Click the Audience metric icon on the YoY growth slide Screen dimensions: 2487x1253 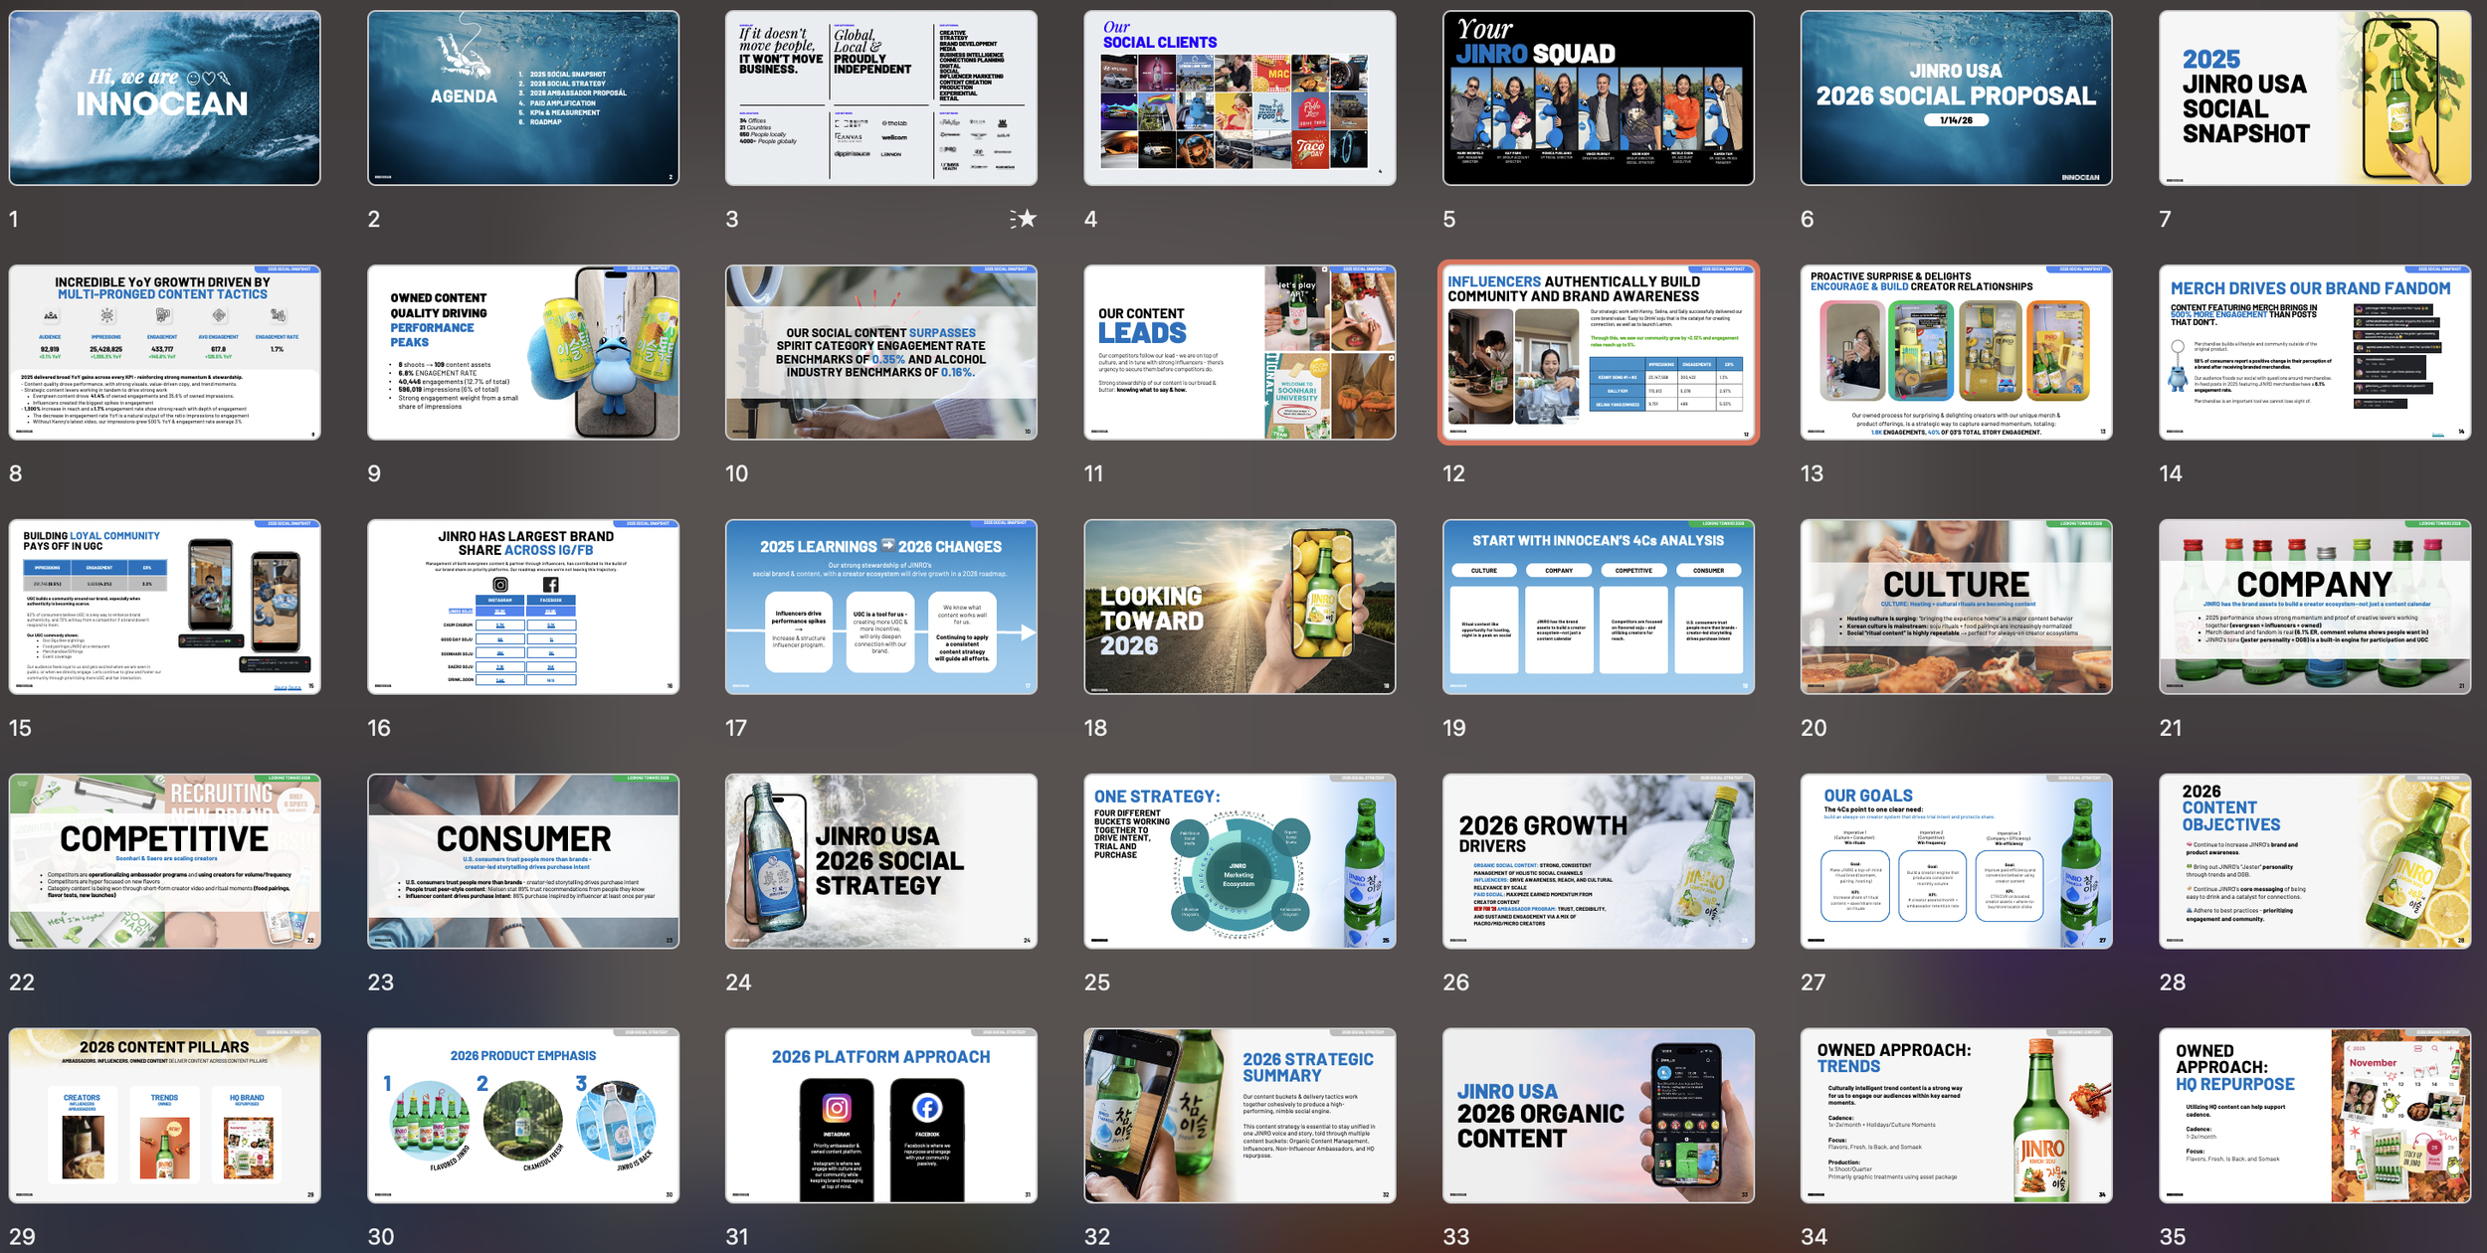(53, 316)
